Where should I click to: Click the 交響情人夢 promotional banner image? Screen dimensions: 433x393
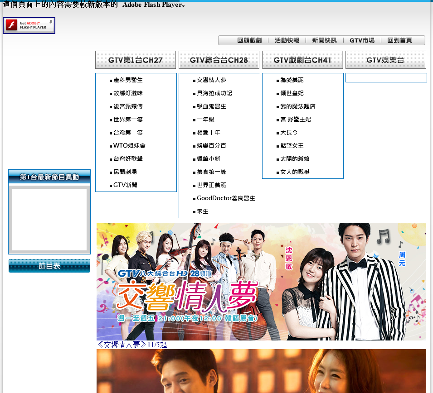pyautogui.click(x=261, y=281)
